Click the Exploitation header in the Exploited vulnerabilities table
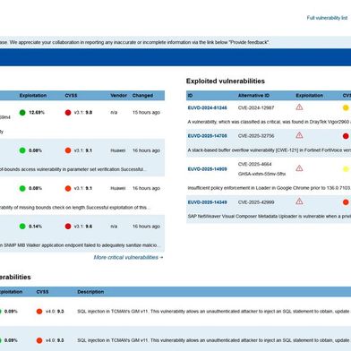 [309, 96]
